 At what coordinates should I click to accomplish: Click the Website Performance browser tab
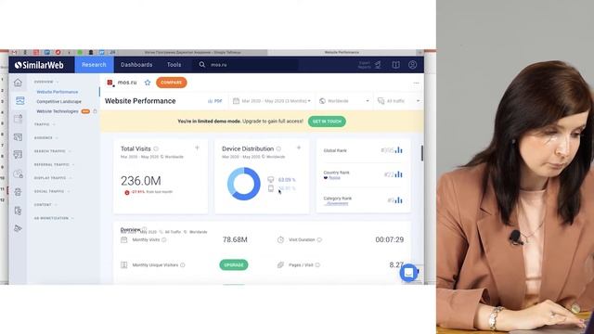coord(342,52)
